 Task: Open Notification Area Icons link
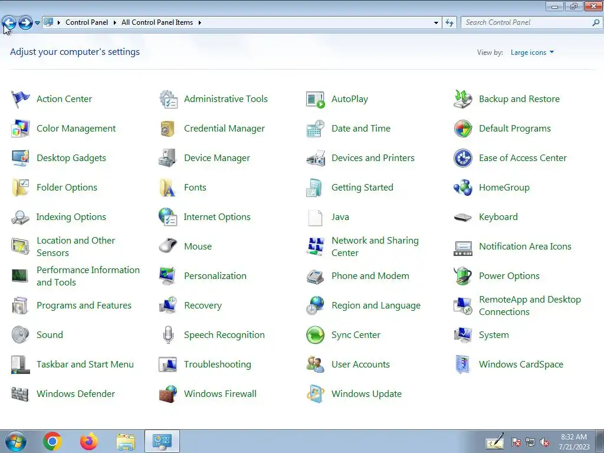tap(525, 246)
